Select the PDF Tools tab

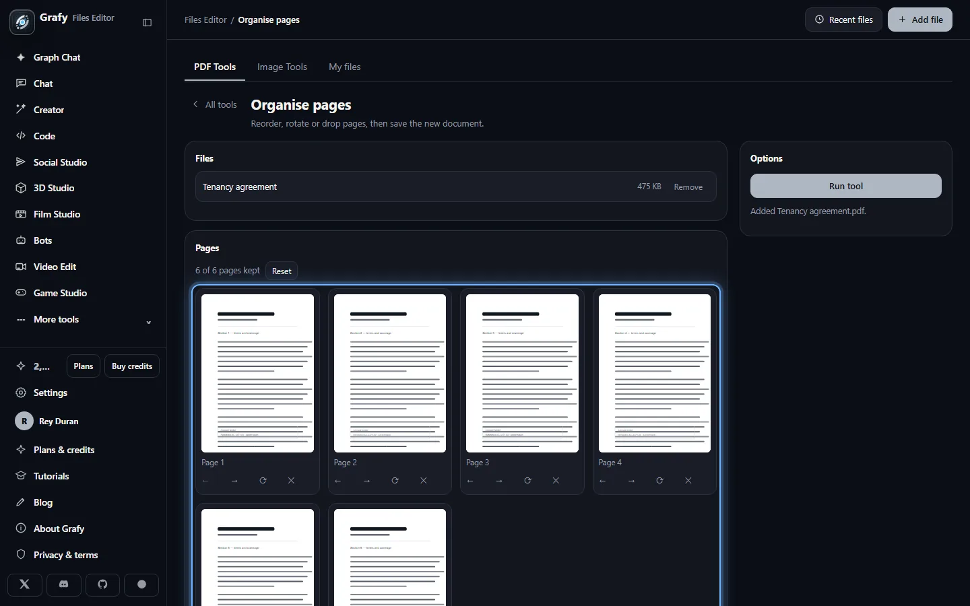215,67
